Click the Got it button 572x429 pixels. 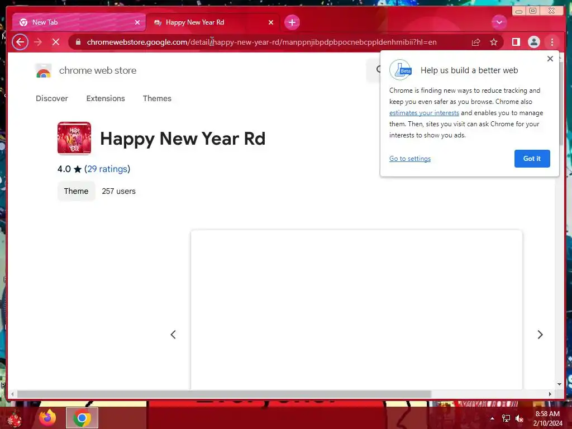pos(532,159)
